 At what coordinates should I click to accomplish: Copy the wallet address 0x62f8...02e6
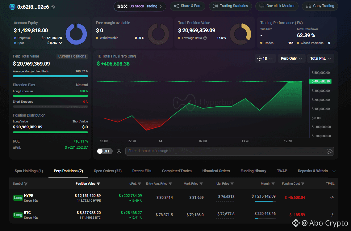pos(52,7)
